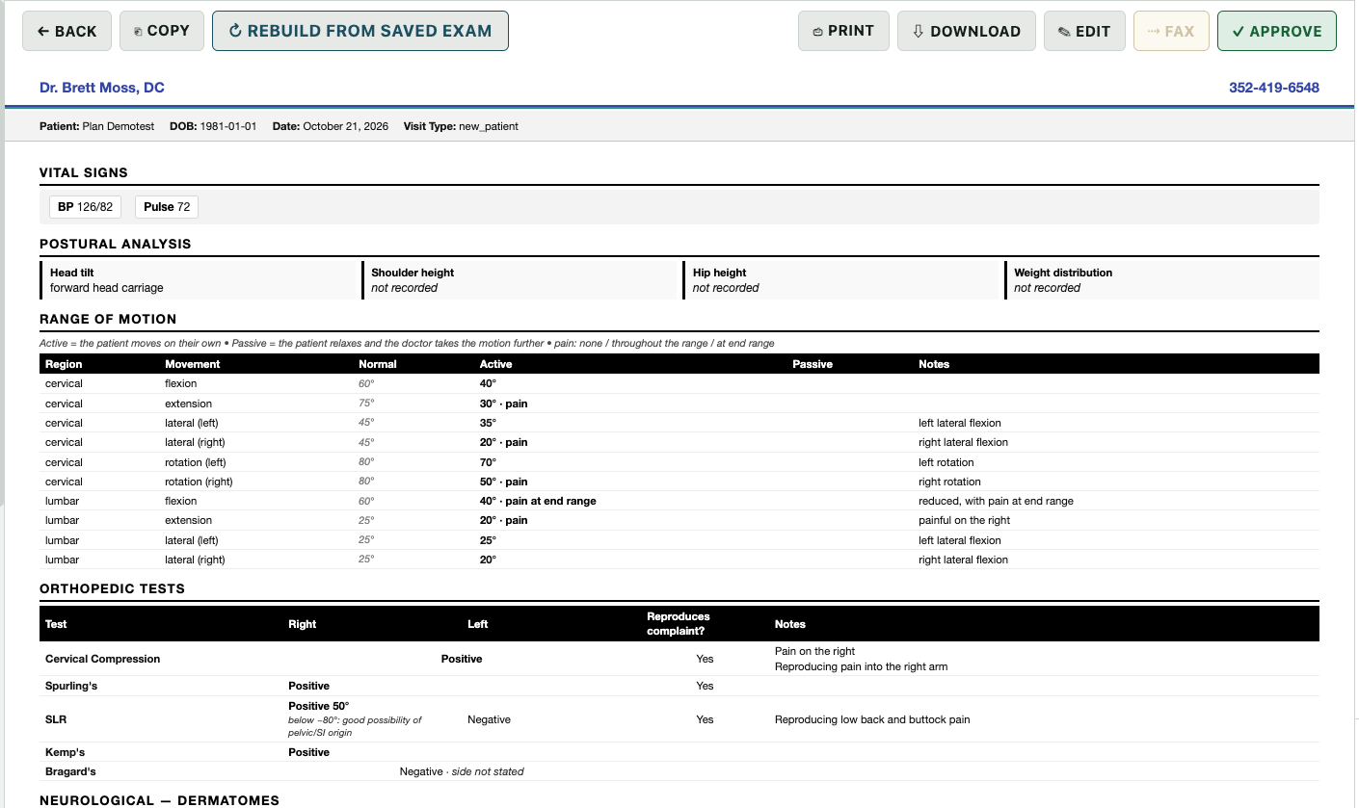Click the Range of Motion section heading

pyautogui.click(x=108, y=319)
